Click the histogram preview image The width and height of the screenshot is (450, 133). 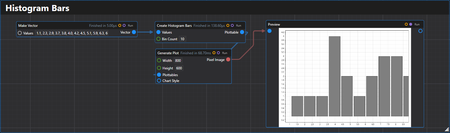tap(345, 77)
